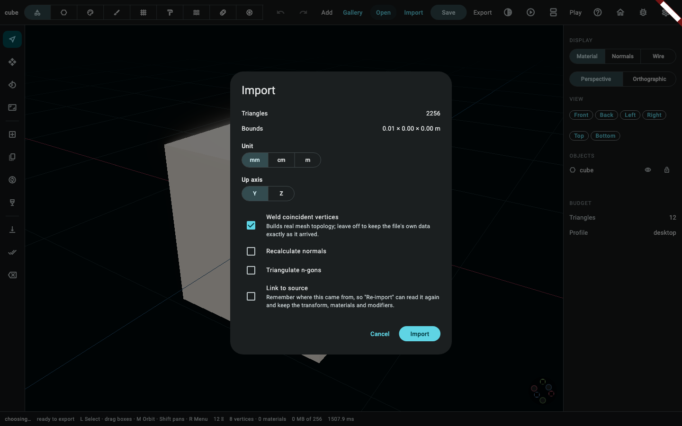Open the help question mark icon
The width and height of the screenshot is (682, 426).
[598, 13]
